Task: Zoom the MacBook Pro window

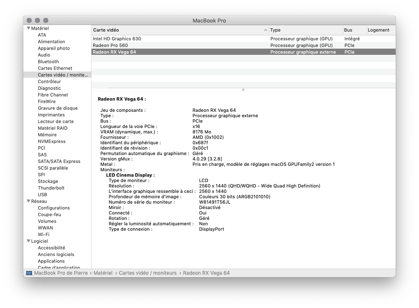Action: point(46,20)
